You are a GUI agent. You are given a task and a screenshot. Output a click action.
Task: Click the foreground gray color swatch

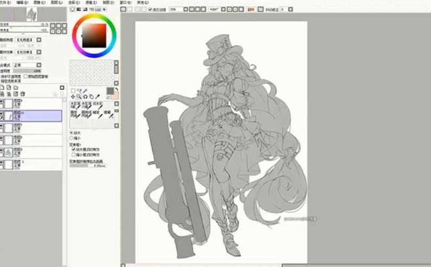tap(110, 91)
